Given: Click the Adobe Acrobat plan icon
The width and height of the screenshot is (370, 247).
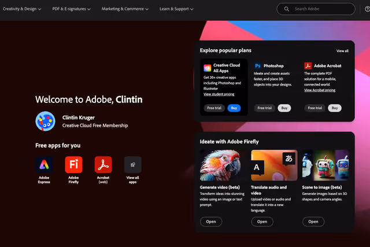Looking at the screenshot, I should tap(308, 66).
